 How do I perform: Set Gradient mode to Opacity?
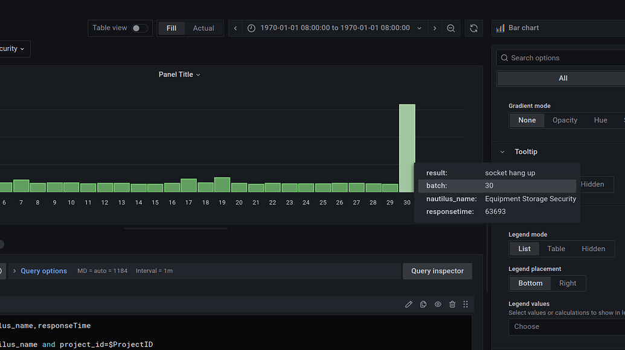[x=565, y=120]
